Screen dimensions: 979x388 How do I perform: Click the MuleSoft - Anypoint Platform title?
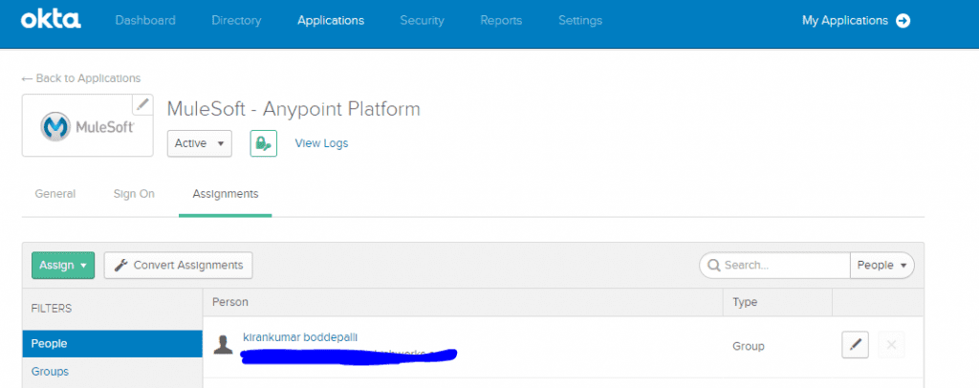(x=294, y=109)
